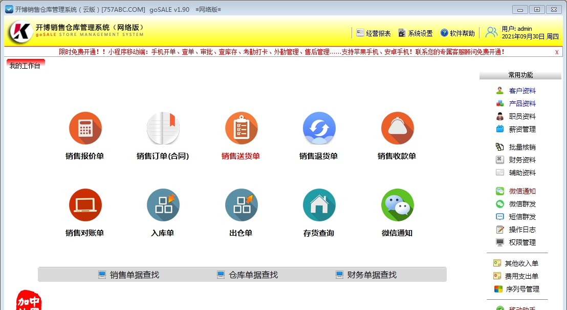Open the 销售退货单 sales return icon
567x310 pixels.
pyautogui.click(x=319, y=128)
